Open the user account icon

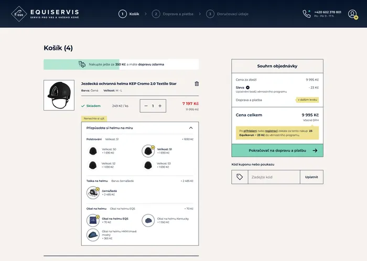coord(352,14)
